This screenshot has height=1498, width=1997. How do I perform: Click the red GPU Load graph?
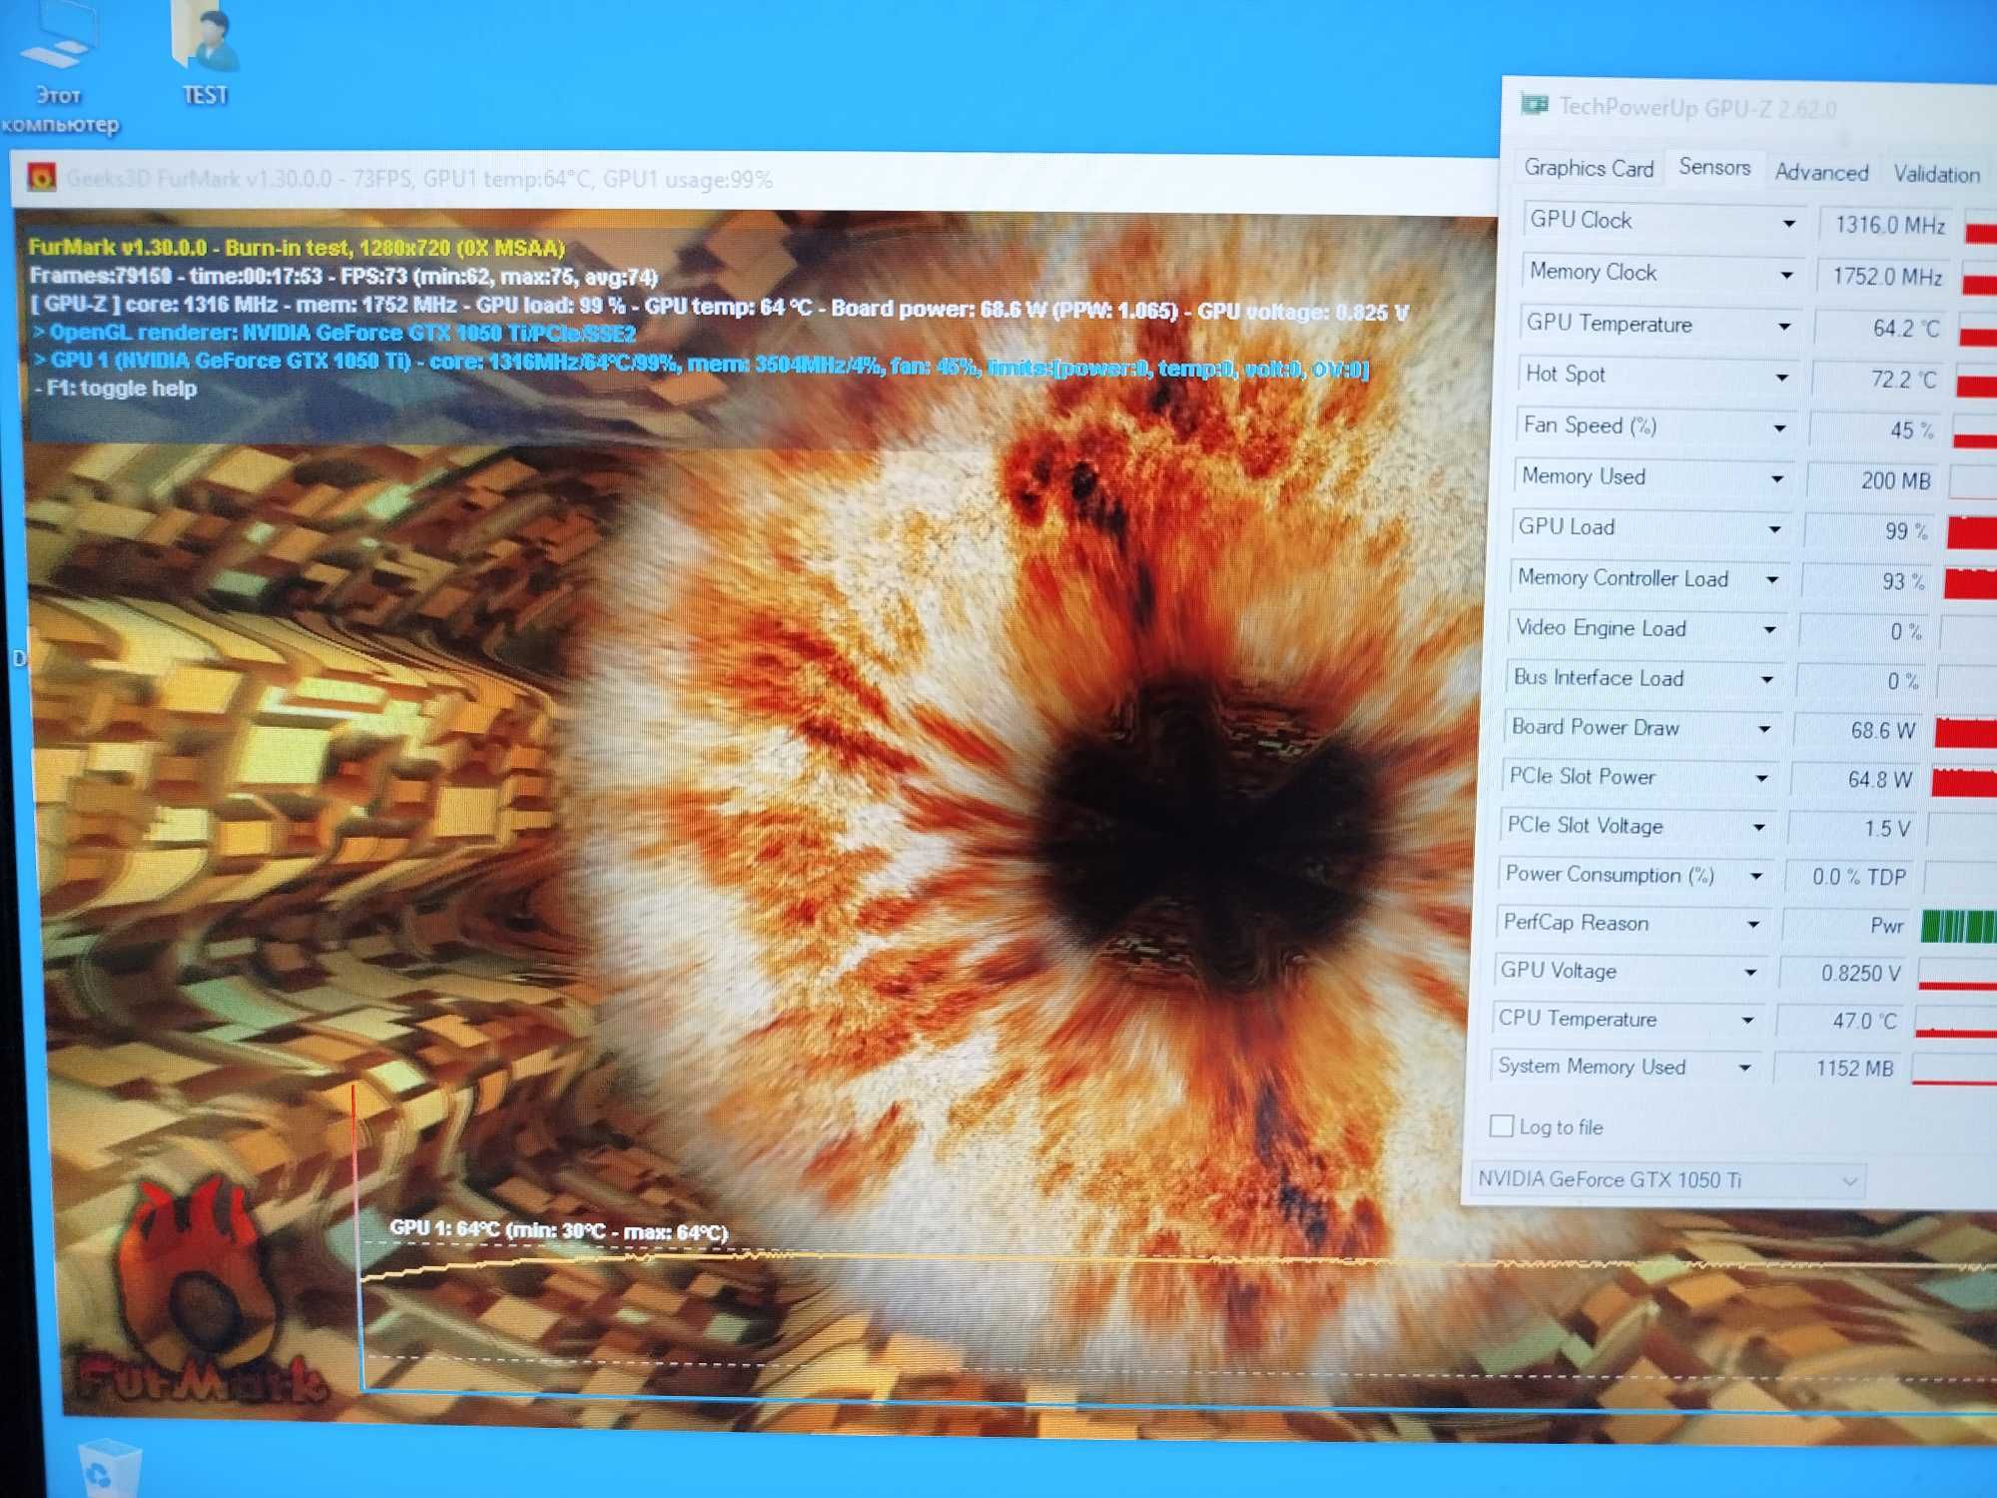pyautogui.click(x=1972, y=532)
